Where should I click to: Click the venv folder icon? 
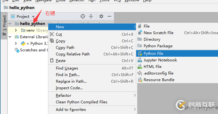coord(23,30)
